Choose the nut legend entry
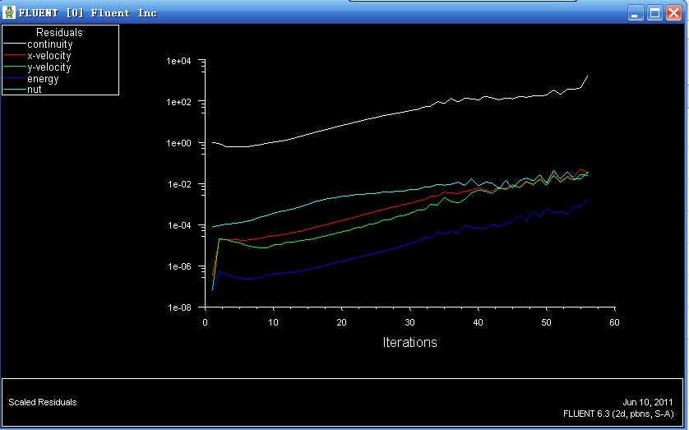 (x=35, y=90)
